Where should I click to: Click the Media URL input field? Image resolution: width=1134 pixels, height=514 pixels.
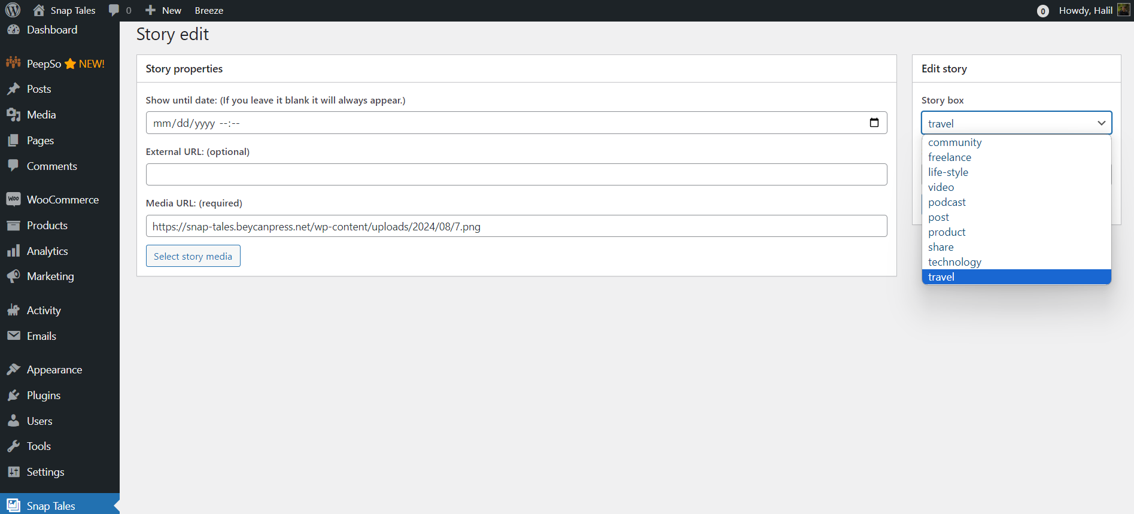tap(516, 226)
